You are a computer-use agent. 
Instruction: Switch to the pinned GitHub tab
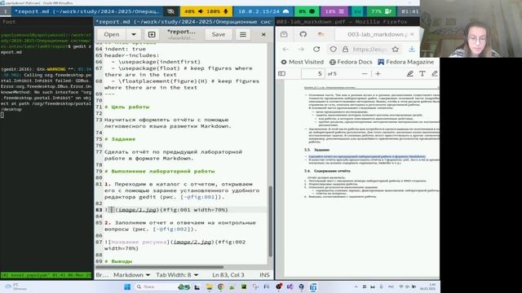(303, 34)
